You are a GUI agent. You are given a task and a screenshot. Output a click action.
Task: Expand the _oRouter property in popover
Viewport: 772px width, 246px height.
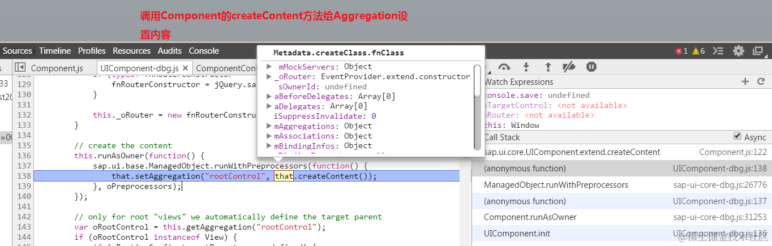tap(269, 76)
